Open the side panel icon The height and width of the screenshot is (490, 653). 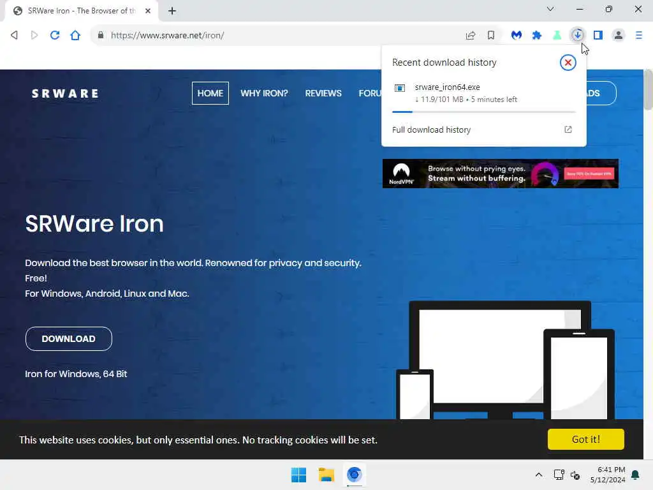click(x=598, y=35)
